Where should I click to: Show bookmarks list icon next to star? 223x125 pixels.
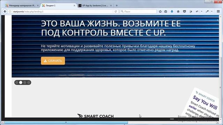[166, 11]
